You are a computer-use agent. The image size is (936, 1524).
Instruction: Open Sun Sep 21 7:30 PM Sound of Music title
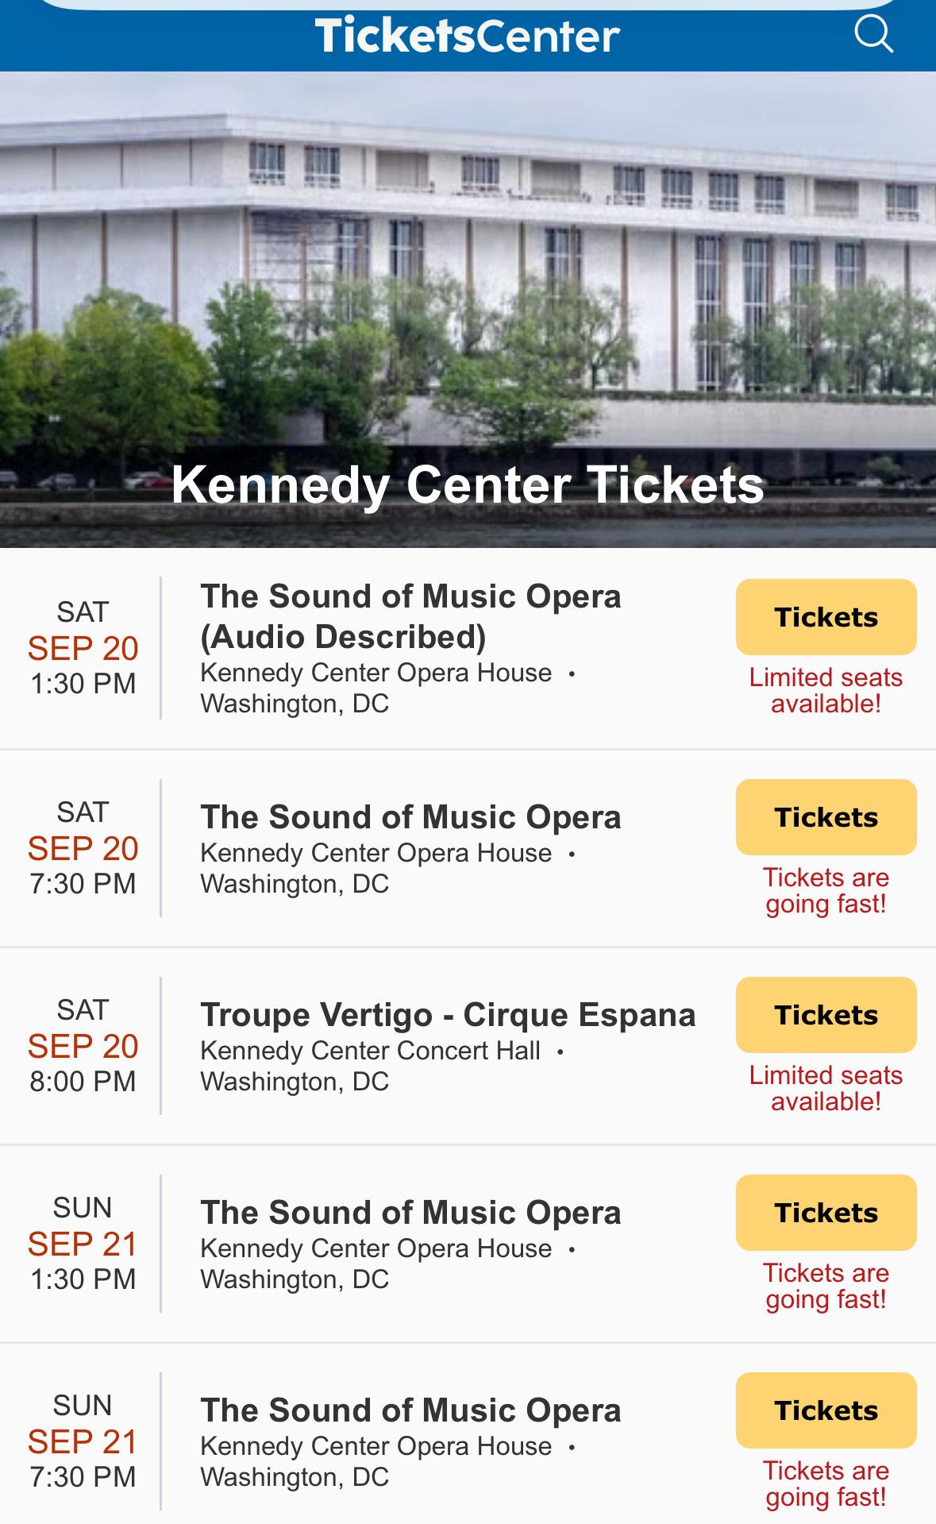pyautogui.click(x=410, y=1410)
